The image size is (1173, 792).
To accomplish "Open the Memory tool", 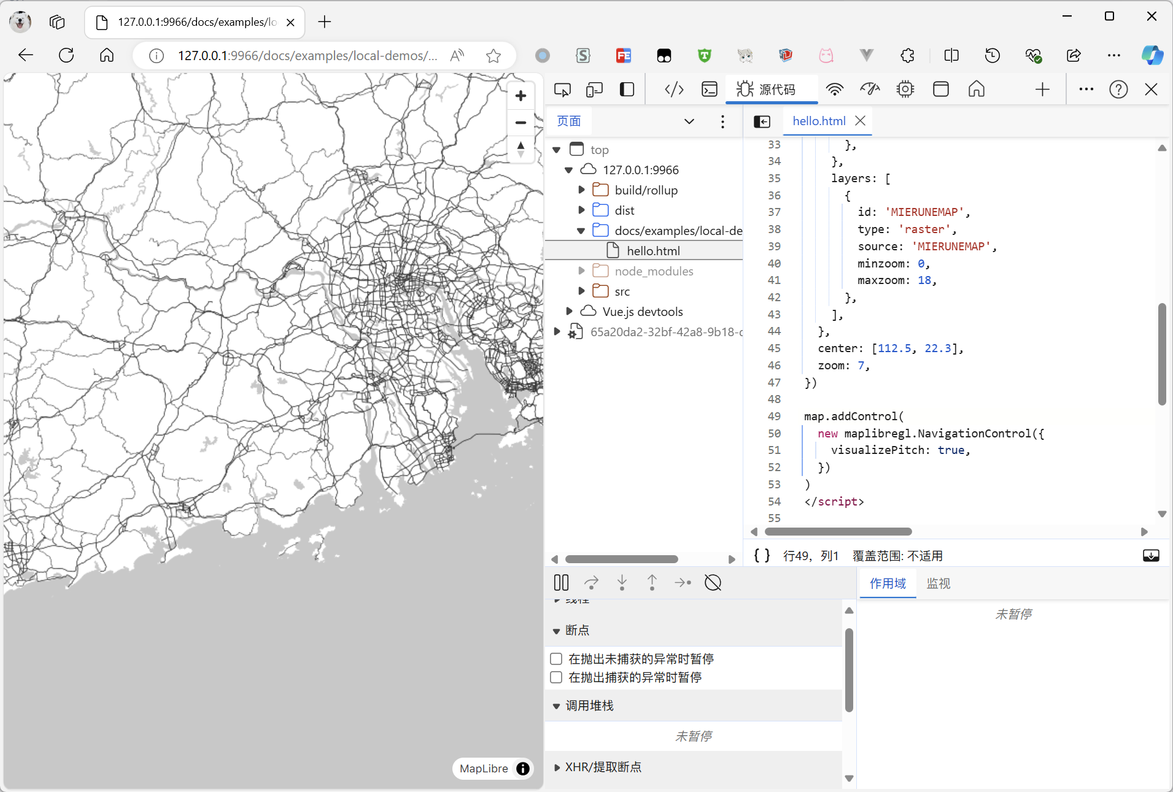I will point(905,89).
